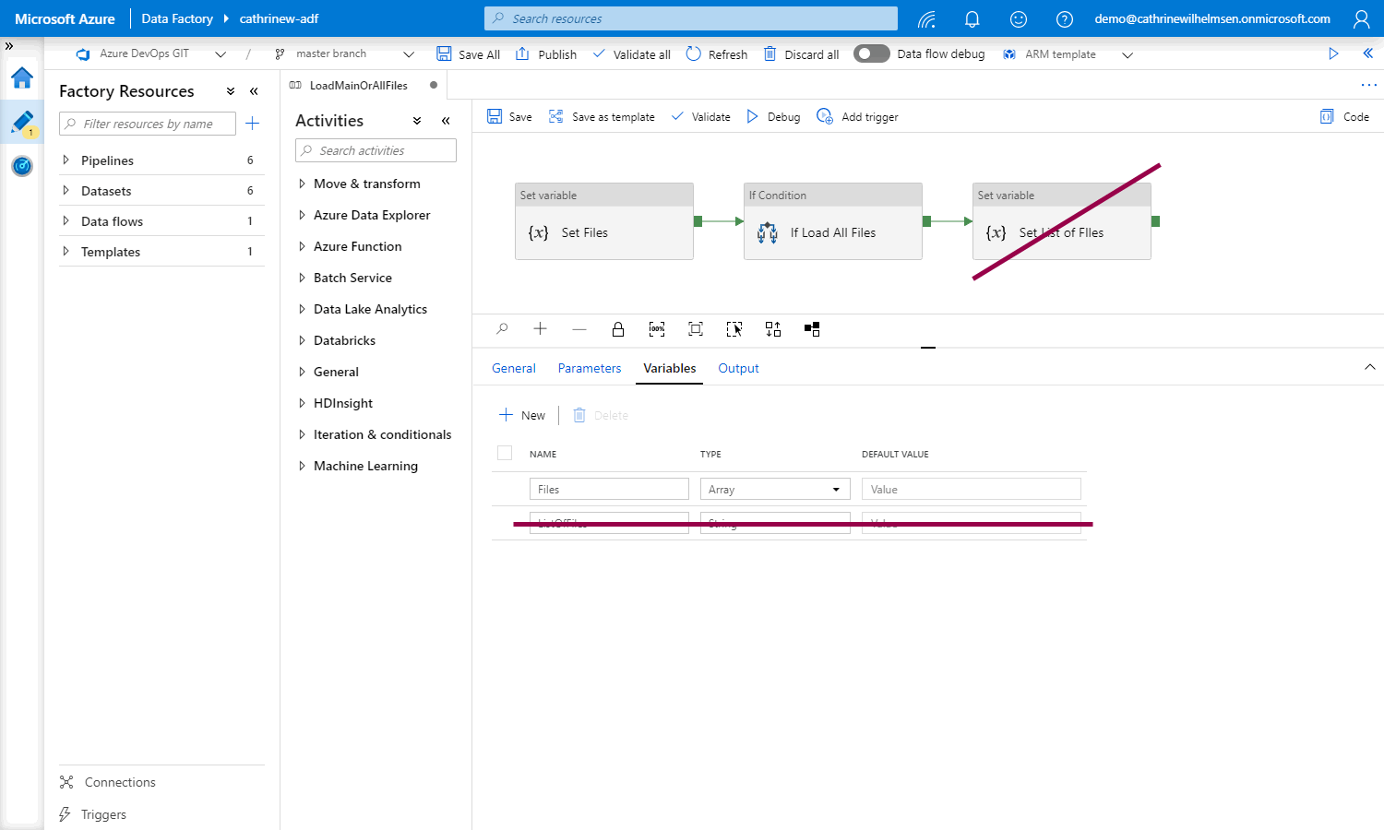Click the Author pencil icon in sidebar

click(x=22, y=122)
